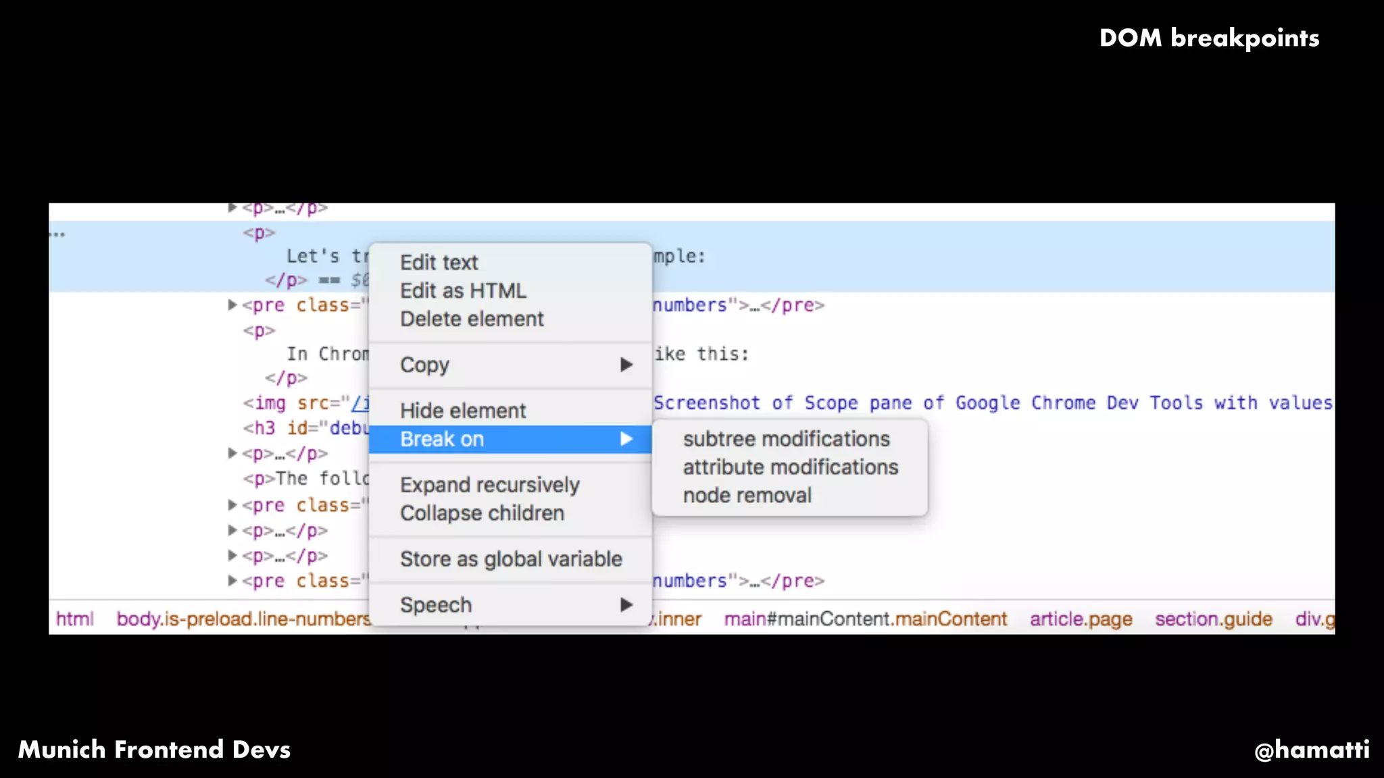
Task: Select Edit text in context menu
Action: tap(439, 262)
